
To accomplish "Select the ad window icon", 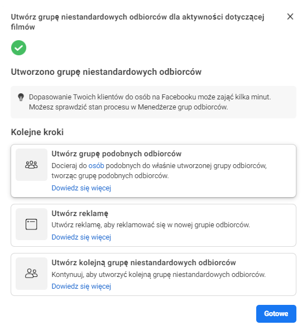I will 31,224.
